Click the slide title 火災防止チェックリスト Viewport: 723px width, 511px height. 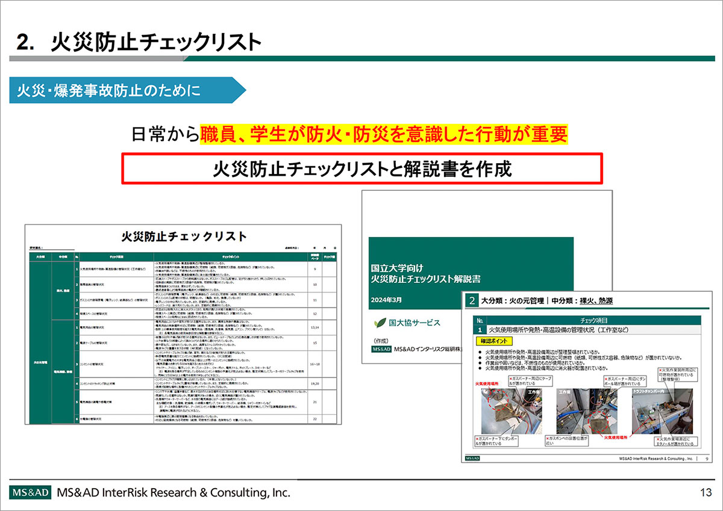[156, 42]
